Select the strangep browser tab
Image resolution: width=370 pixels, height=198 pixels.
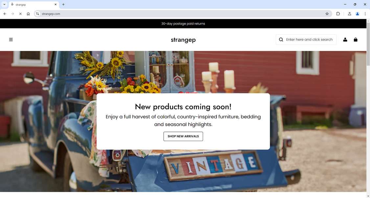coord(34,5)
